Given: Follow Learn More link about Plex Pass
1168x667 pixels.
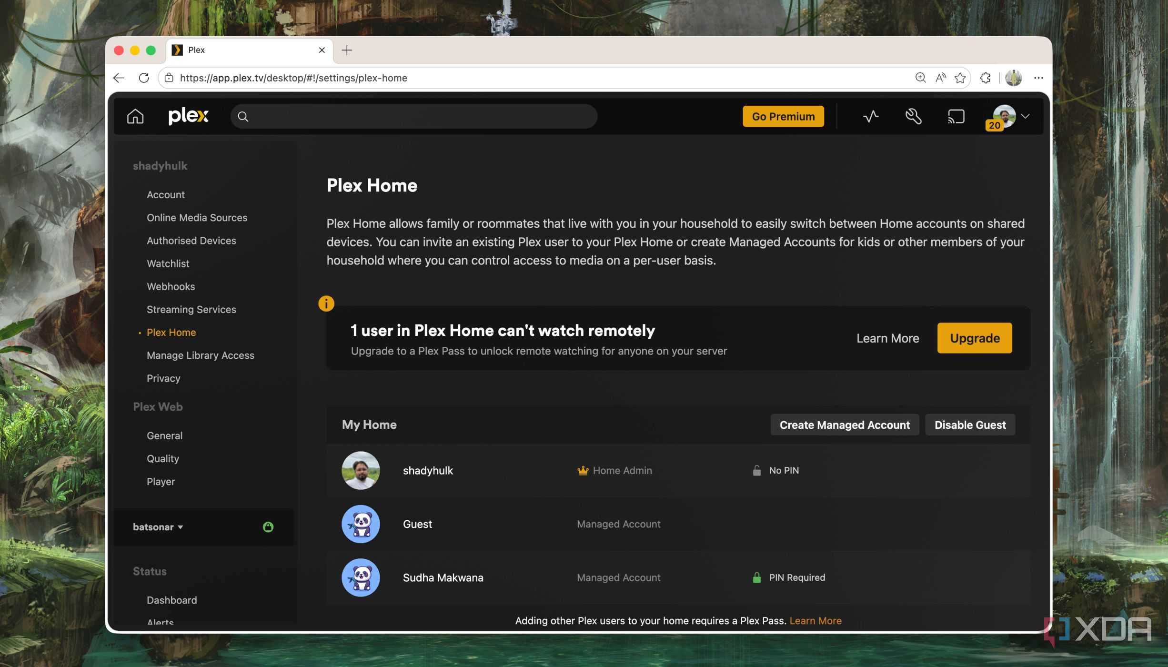Looking at the screenshot, I should coord(816,620).
